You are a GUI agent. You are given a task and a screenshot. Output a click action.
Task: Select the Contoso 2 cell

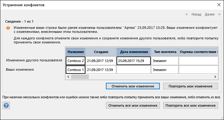76,61
